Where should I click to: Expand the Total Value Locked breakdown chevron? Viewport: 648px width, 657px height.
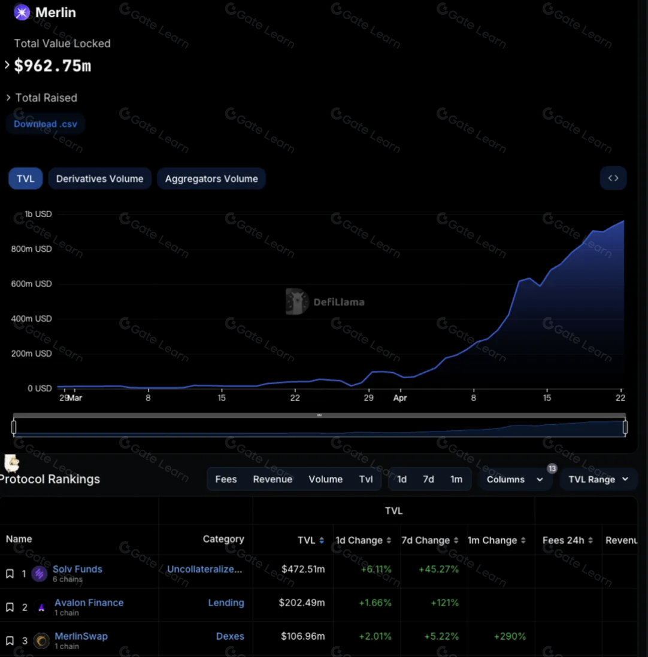tap(7, 65)
